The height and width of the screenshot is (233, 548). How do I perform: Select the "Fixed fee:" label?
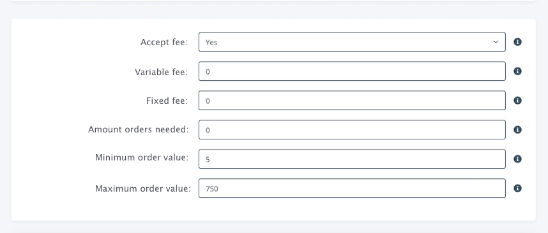point(167,101)
